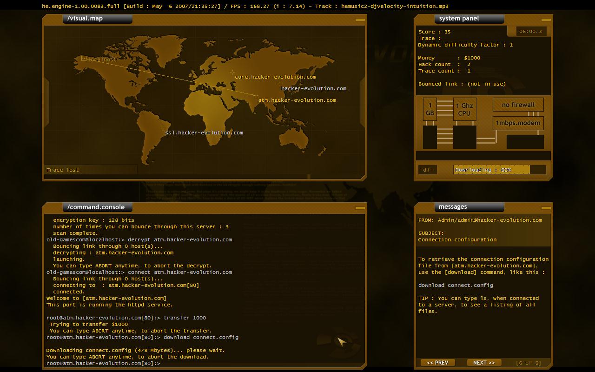Image resolution: width=595 pixels, height=372 pixels.
Task: Click the system panel title tab
Action: coord(469,19)
